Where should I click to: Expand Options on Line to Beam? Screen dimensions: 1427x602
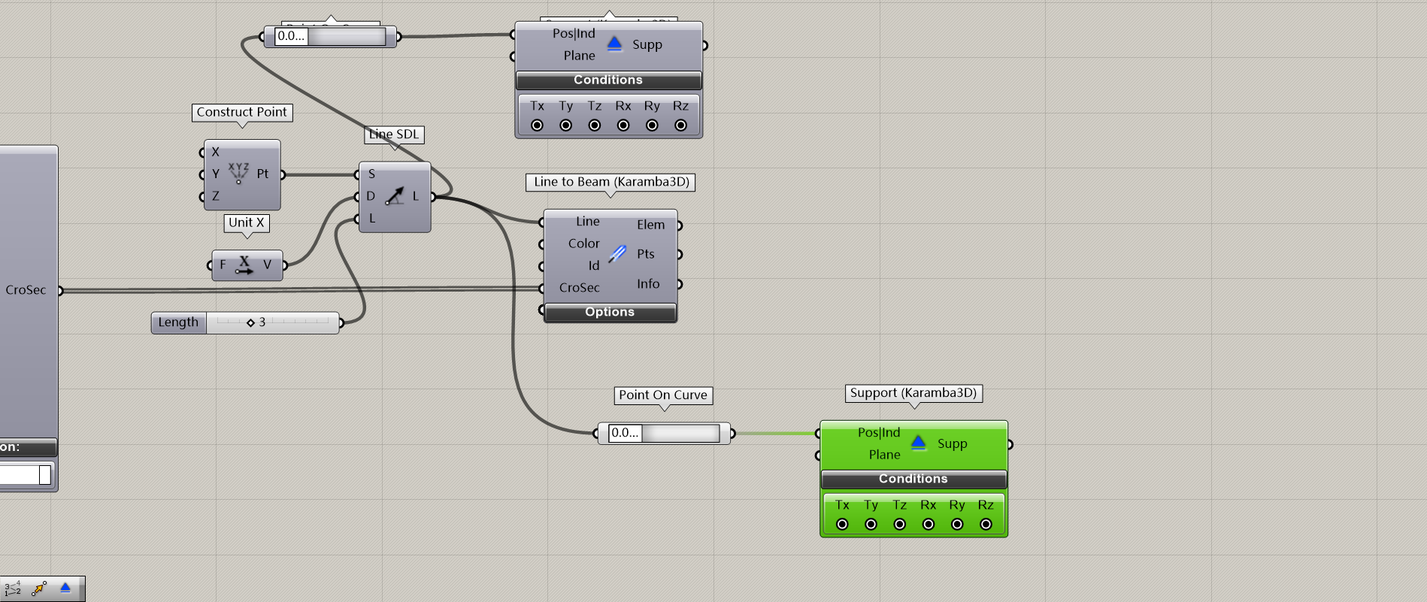[609, 312]
